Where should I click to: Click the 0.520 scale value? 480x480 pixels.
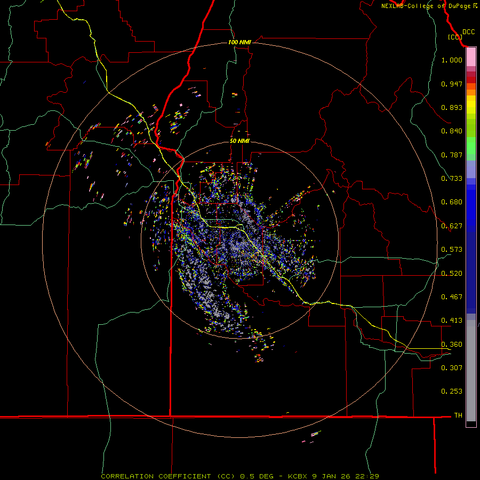point(452,274)
